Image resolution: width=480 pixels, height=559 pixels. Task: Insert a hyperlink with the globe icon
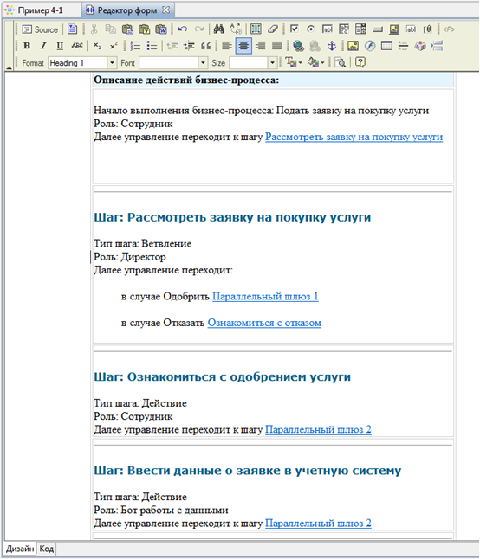(x=298, y=46)
